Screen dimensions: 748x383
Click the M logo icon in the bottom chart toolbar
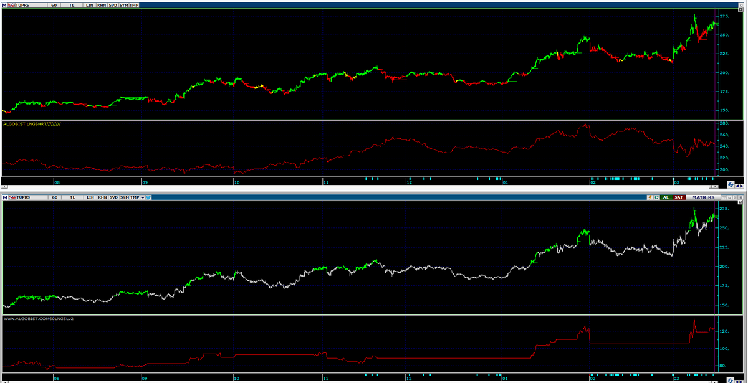point(5,197)
